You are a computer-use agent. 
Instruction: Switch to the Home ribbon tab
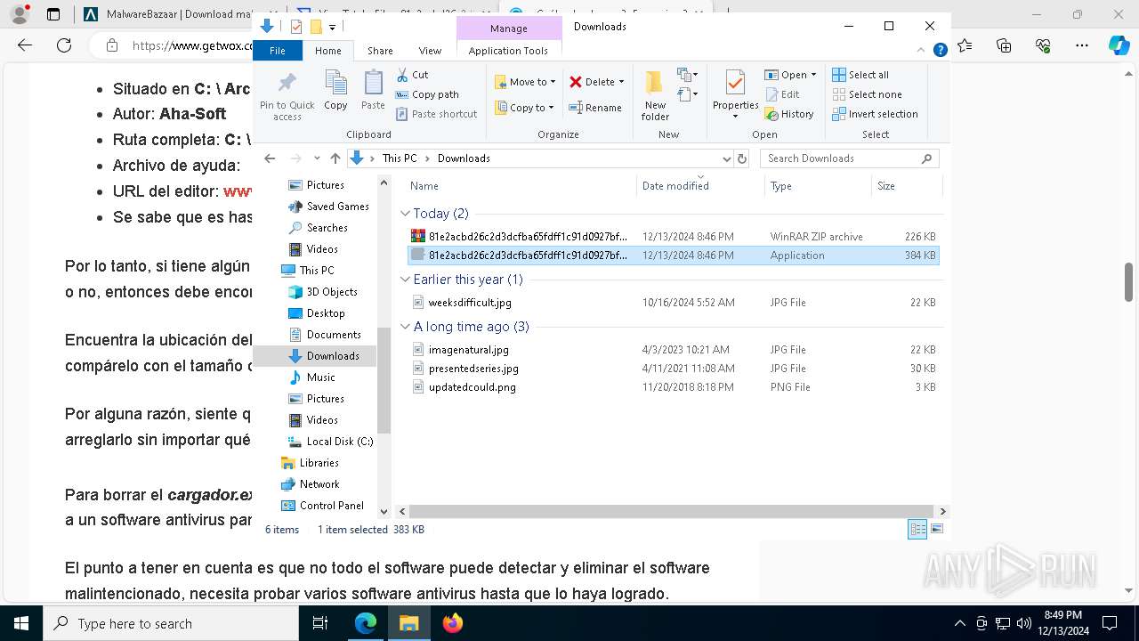tap(327, 51)
